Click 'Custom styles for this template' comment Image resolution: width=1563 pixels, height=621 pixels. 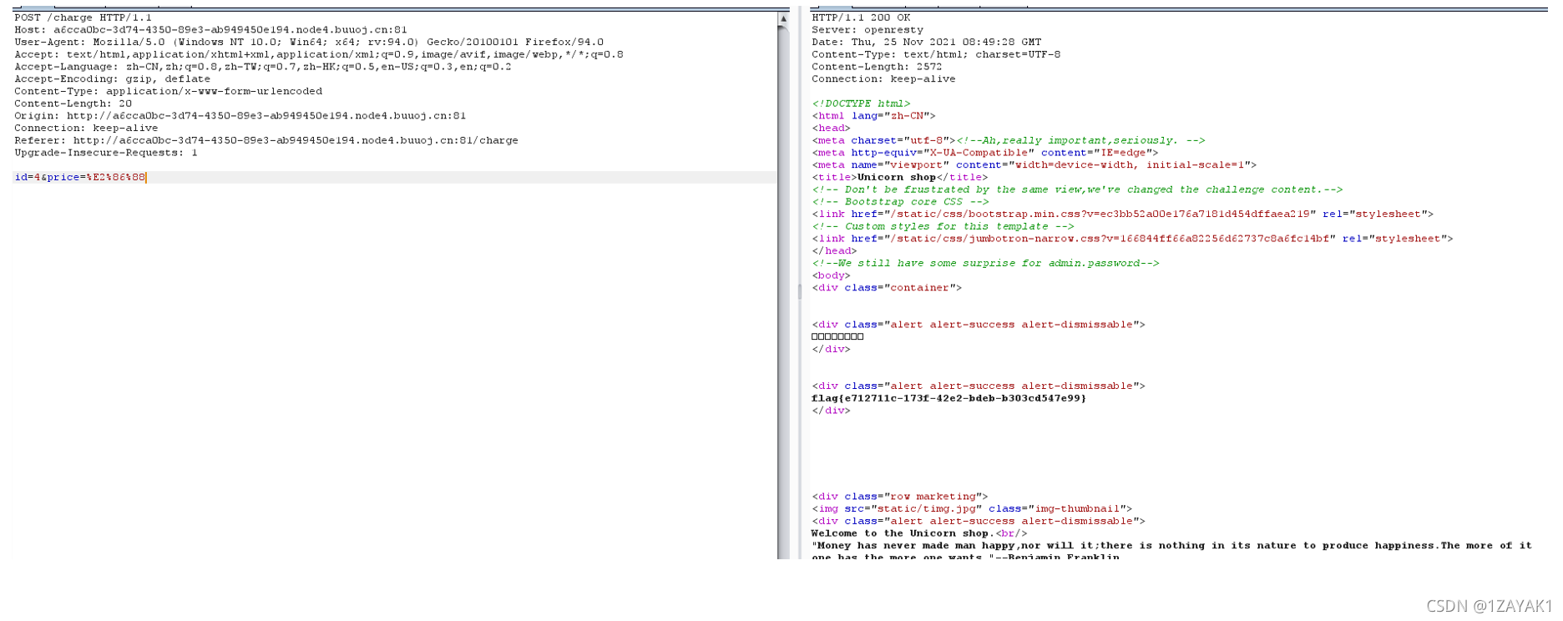943,226
